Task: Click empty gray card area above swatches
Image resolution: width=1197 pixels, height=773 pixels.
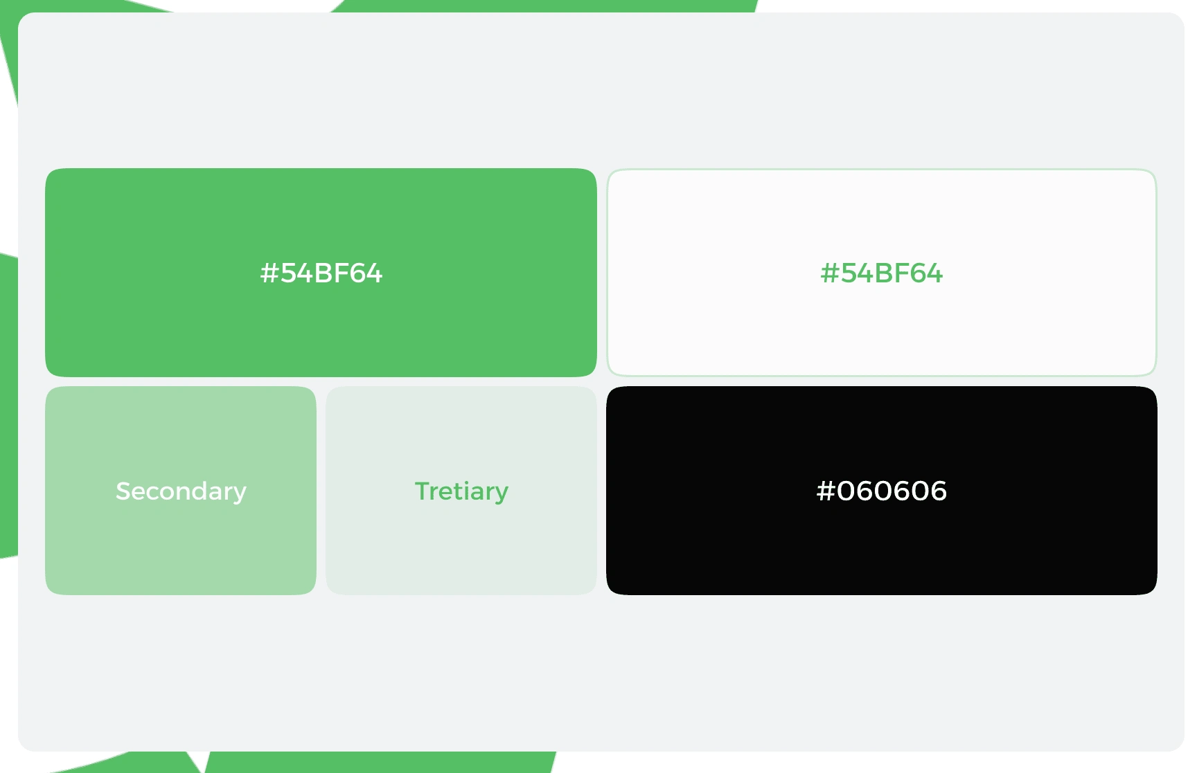Action: pos(601,90)
